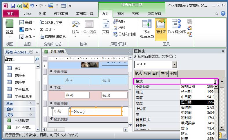The height and width of the screenshot is (140, 228).
Task: Switch to the 外部数据 ribbon tab
Action: (61, 14)
